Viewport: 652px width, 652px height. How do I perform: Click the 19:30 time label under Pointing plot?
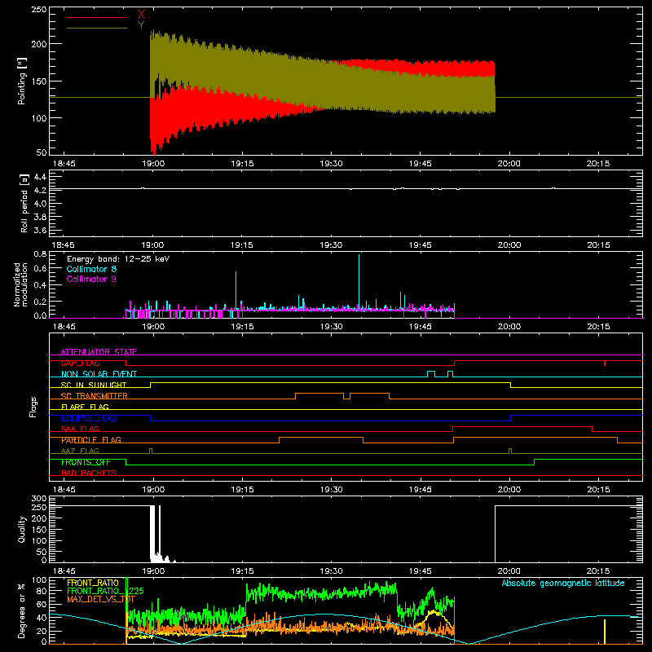(332, 164)
